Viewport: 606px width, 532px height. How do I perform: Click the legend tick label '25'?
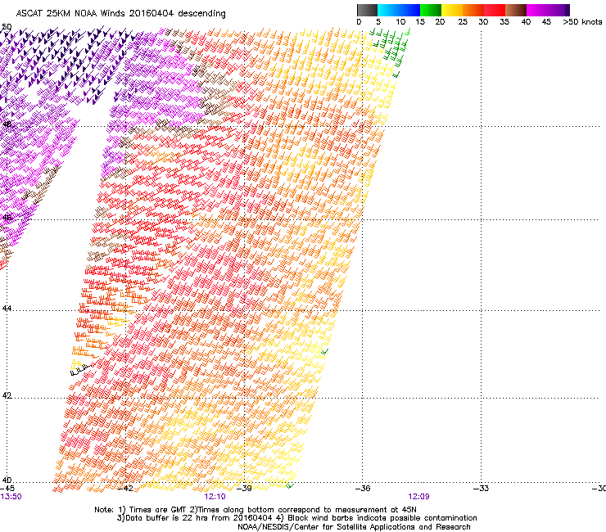tap(463, 22)
